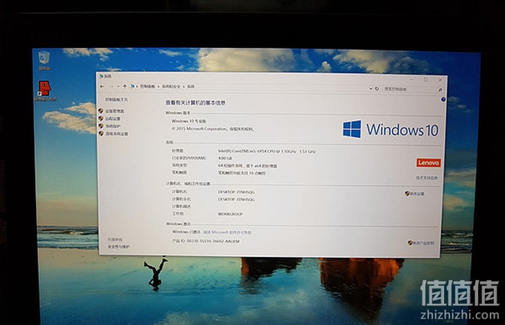Click the '4.00 GB' installed RAM value
The image size is (505, 325).
pos(225,158)
